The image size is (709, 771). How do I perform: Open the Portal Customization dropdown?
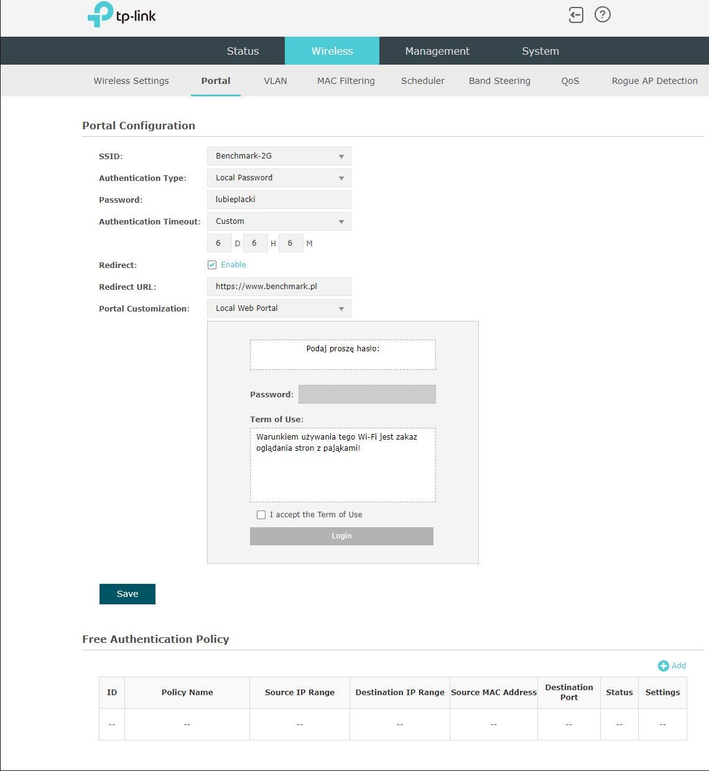(279, 308)
